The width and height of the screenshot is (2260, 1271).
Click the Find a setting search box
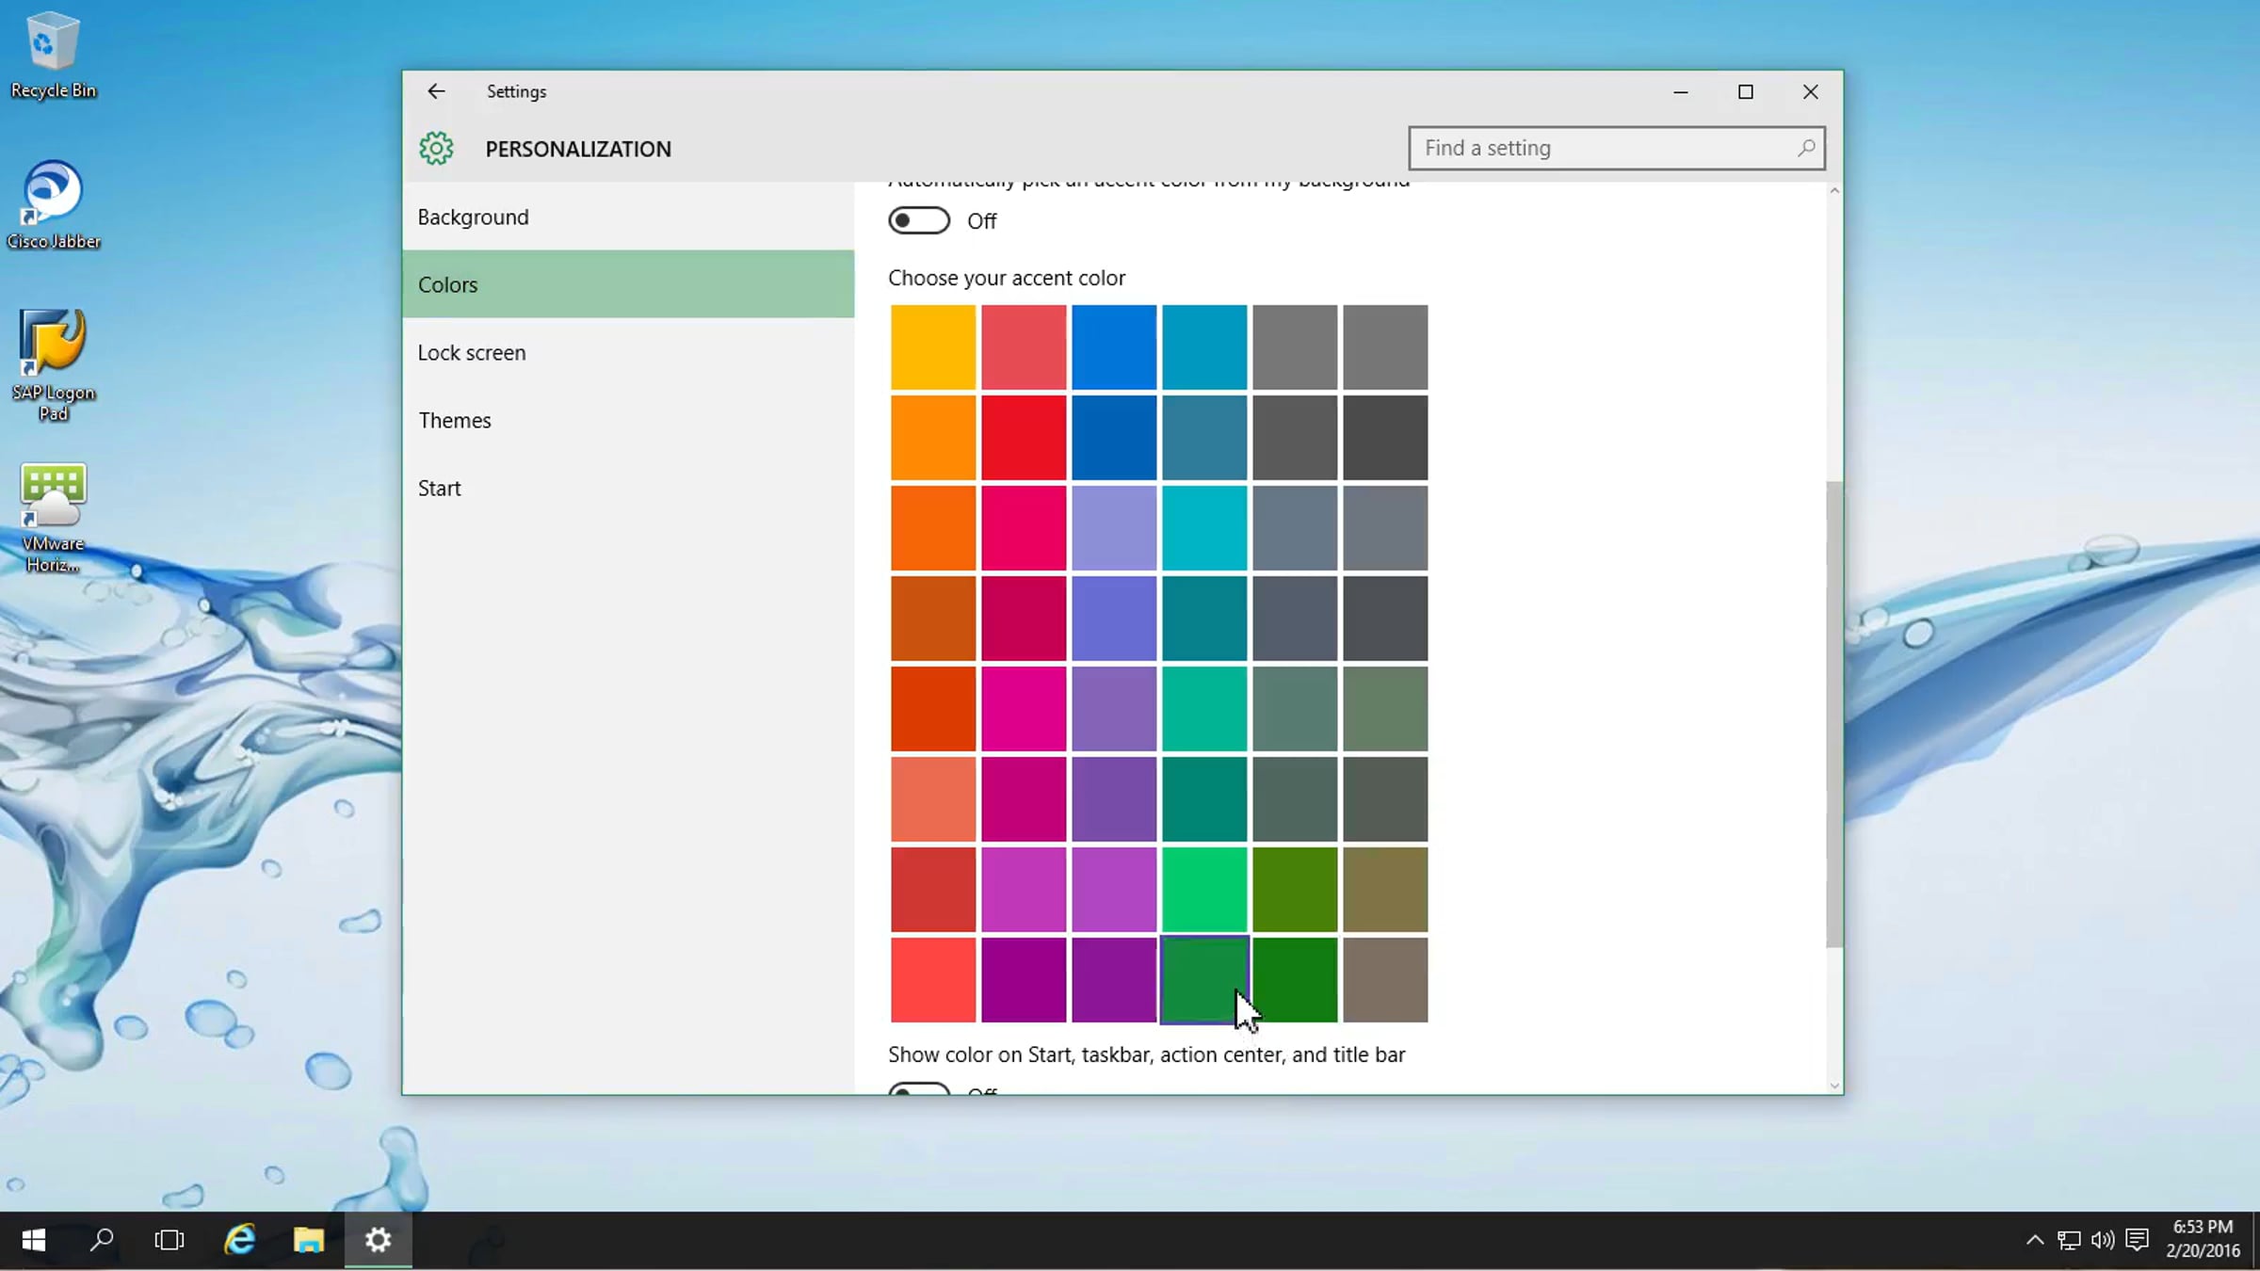click(x=1601, y=148)
